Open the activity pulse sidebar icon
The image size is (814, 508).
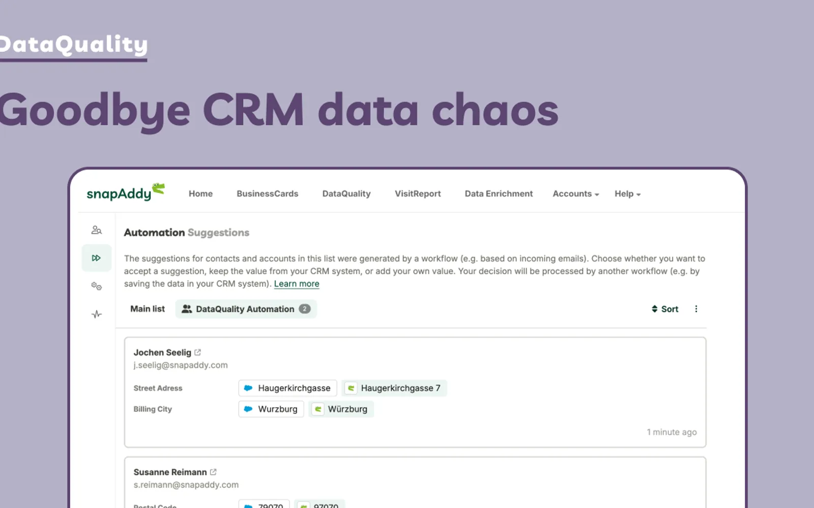[x=96, y=314]
